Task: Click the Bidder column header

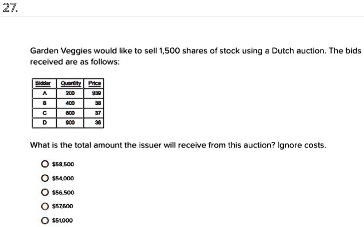Action: (x=44, y=83)
